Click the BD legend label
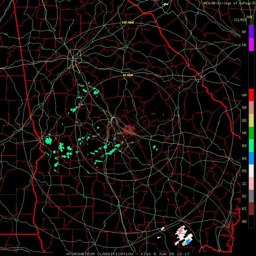 (x=244, y=121)
